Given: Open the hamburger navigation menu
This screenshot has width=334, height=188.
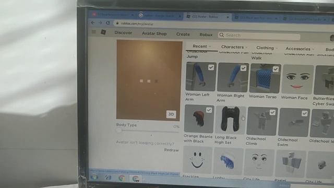Looking at the screenshot, I should 94,32.
